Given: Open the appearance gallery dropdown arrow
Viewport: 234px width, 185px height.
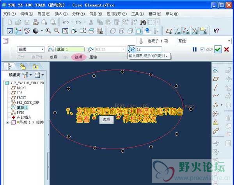Looking at the screenshot, I should (42, 31).
